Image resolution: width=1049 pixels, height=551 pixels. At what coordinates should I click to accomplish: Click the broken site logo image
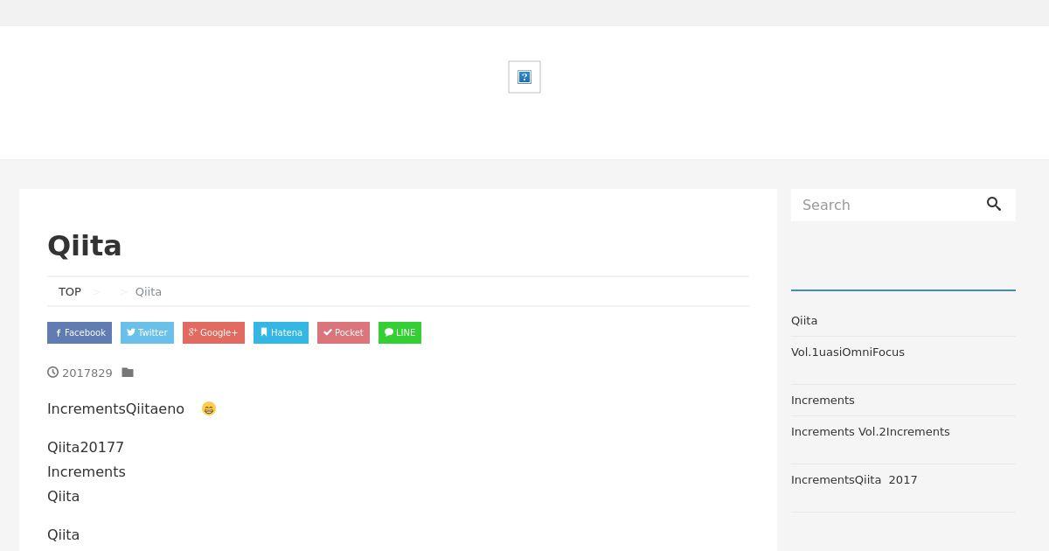(x=524, y=77)
